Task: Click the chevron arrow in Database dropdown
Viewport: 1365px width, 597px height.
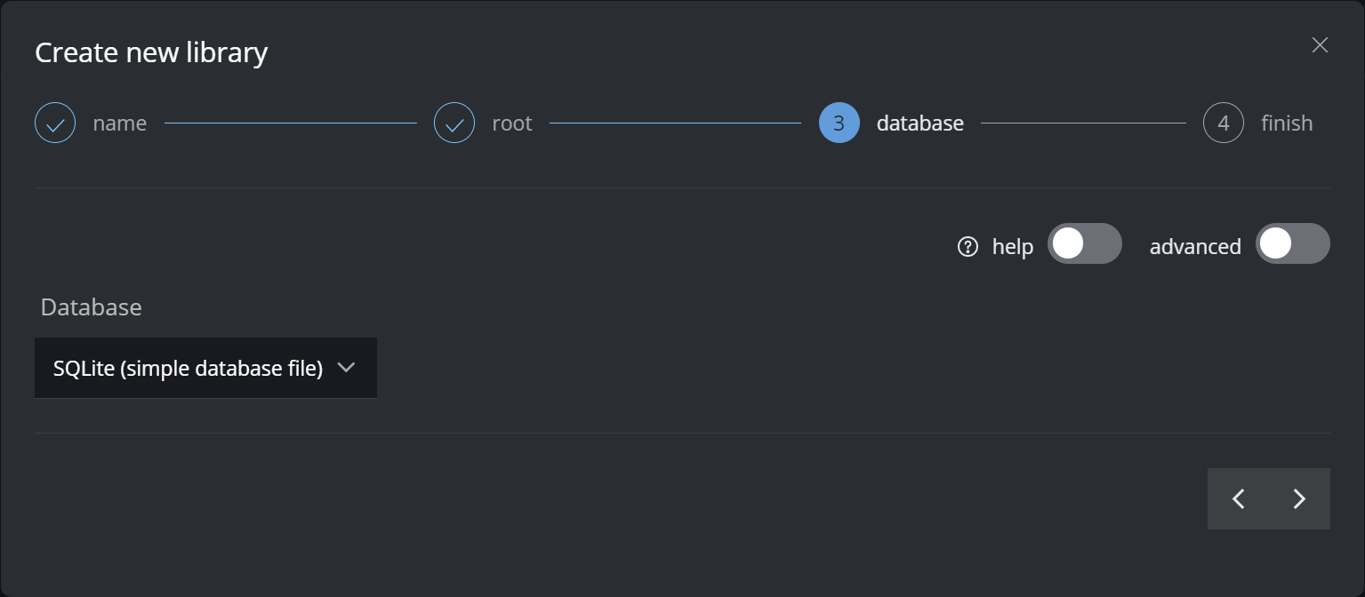Action: (347, 368)
